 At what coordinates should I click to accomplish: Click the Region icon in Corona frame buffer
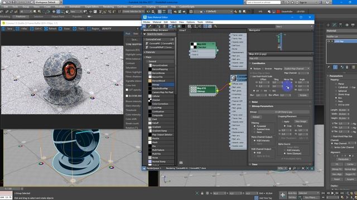[x=89, y=29]
